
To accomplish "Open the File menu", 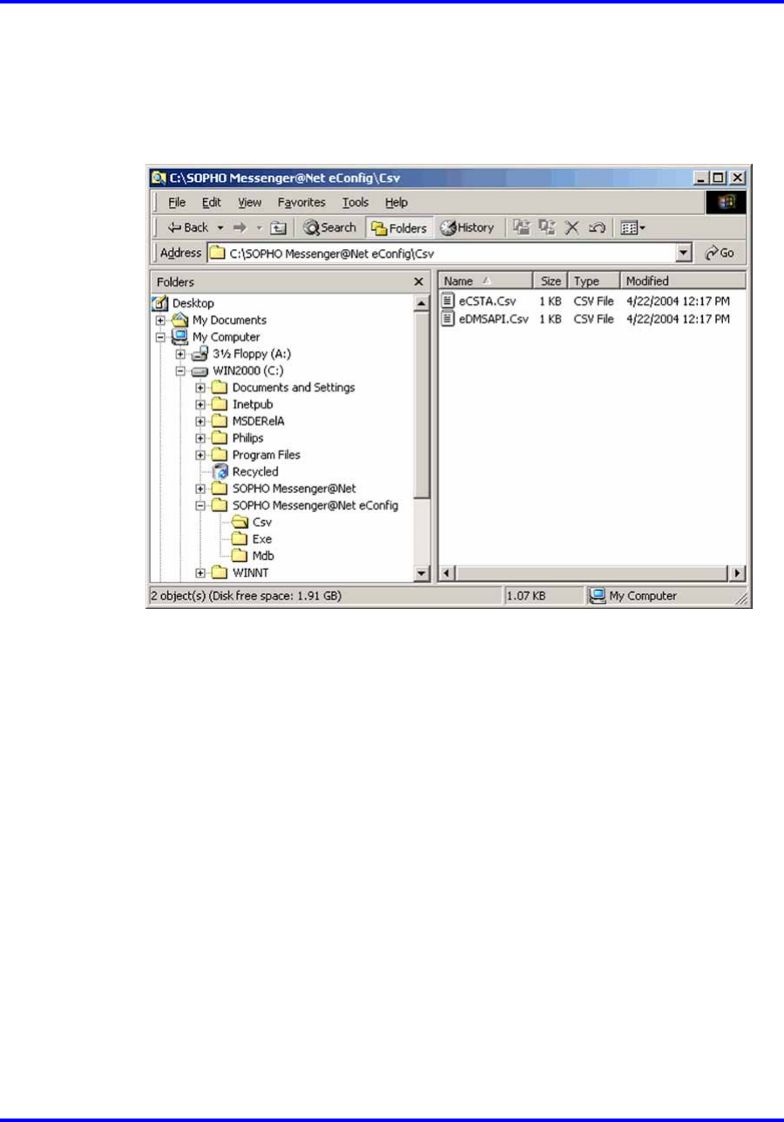I will click(x=177, y=202).
